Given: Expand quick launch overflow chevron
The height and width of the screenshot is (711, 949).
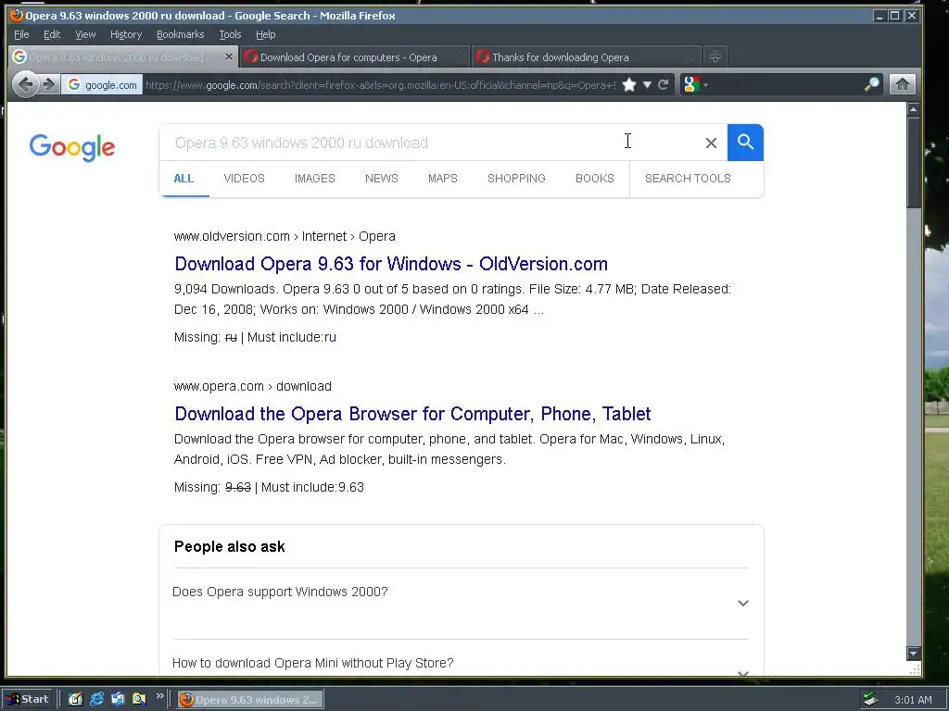Looking at the screenshot, I should point(159,696).
